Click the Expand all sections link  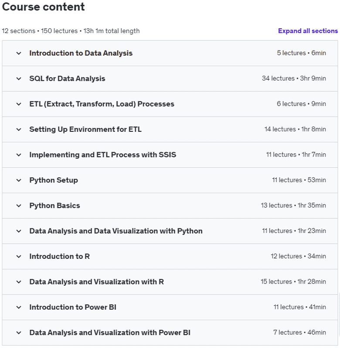coord(308,31)
